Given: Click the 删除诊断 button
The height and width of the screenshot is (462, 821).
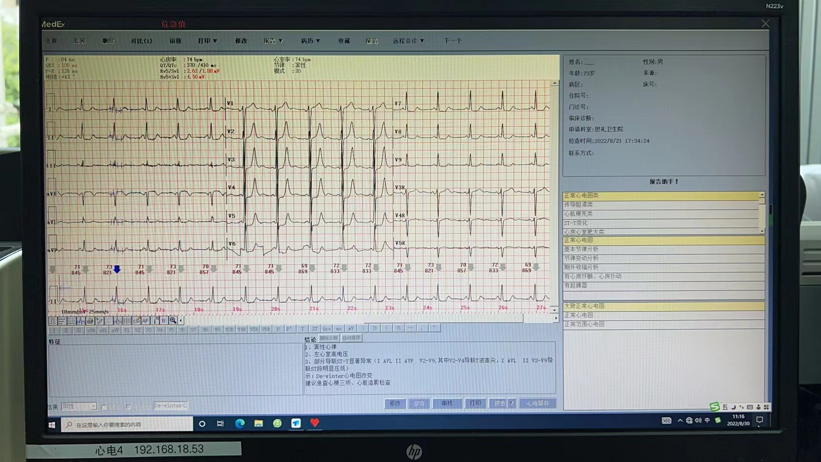Looking at the screenshot, I should click(x=328, y=338).
